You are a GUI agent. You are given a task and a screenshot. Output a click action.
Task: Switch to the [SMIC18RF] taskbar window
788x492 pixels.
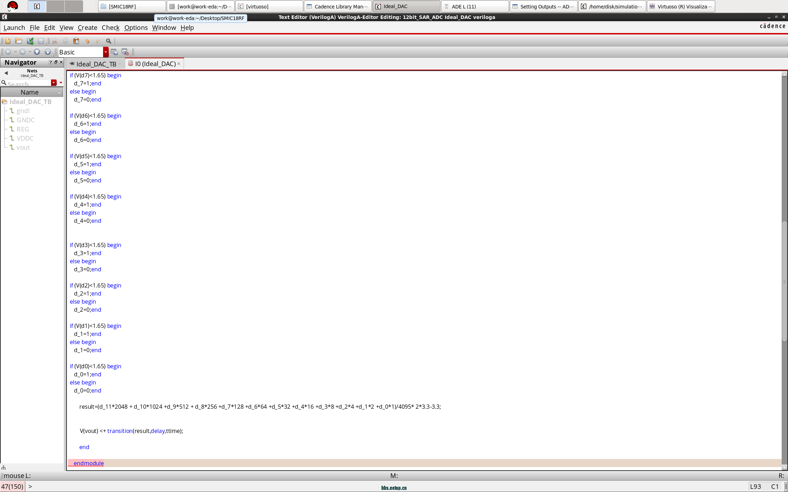[x=132, y=6]
